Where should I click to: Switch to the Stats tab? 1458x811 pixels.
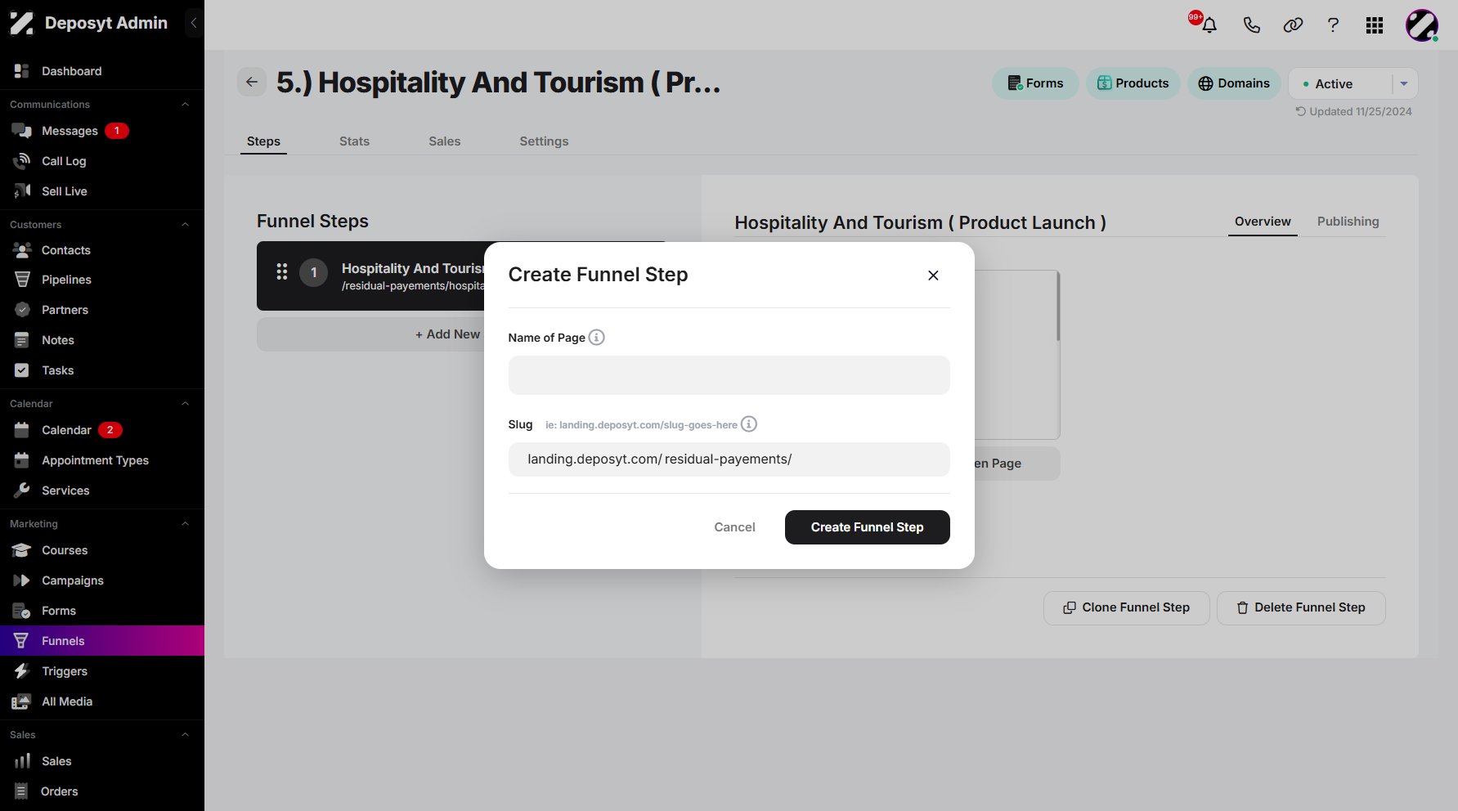354,141
